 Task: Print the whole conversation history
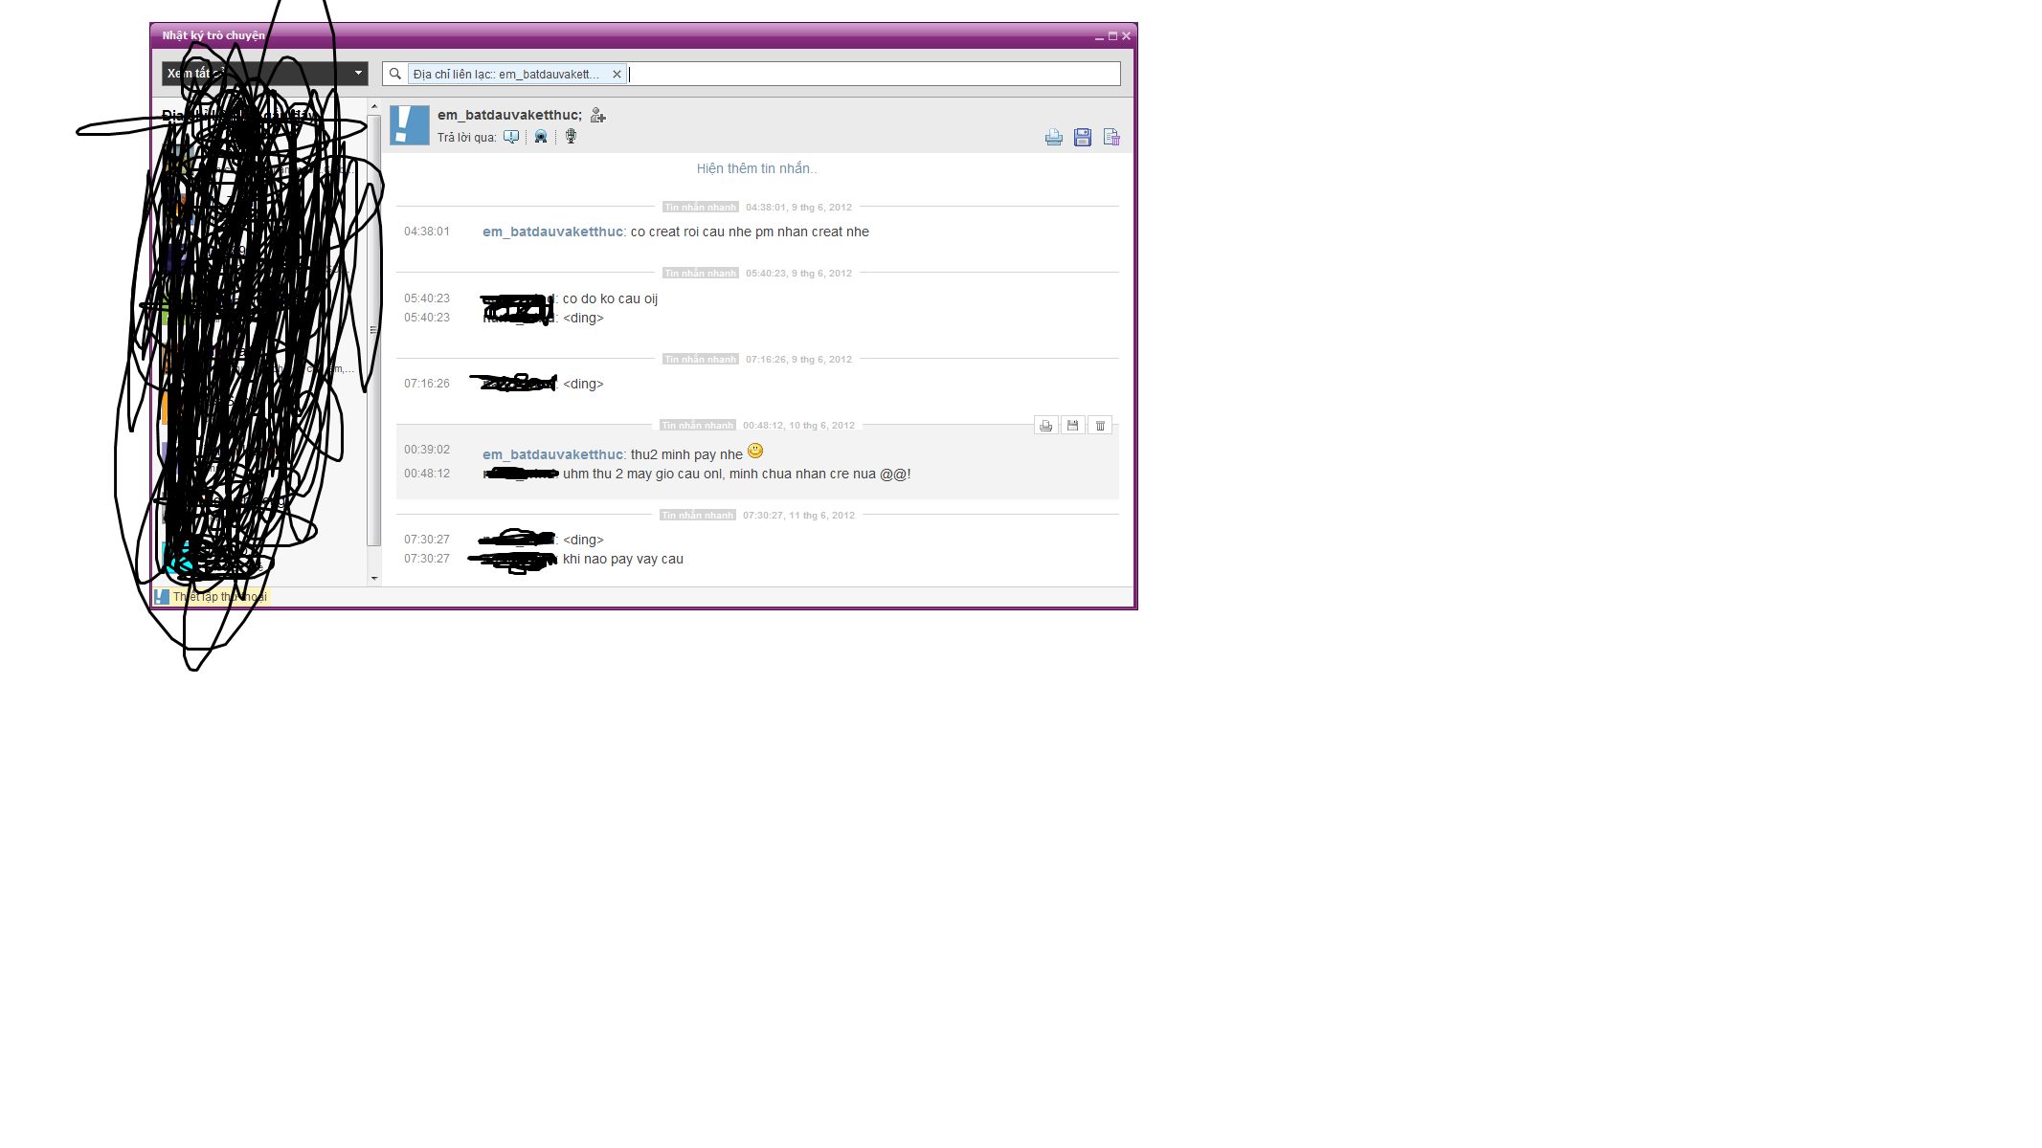pos(1053,138)
